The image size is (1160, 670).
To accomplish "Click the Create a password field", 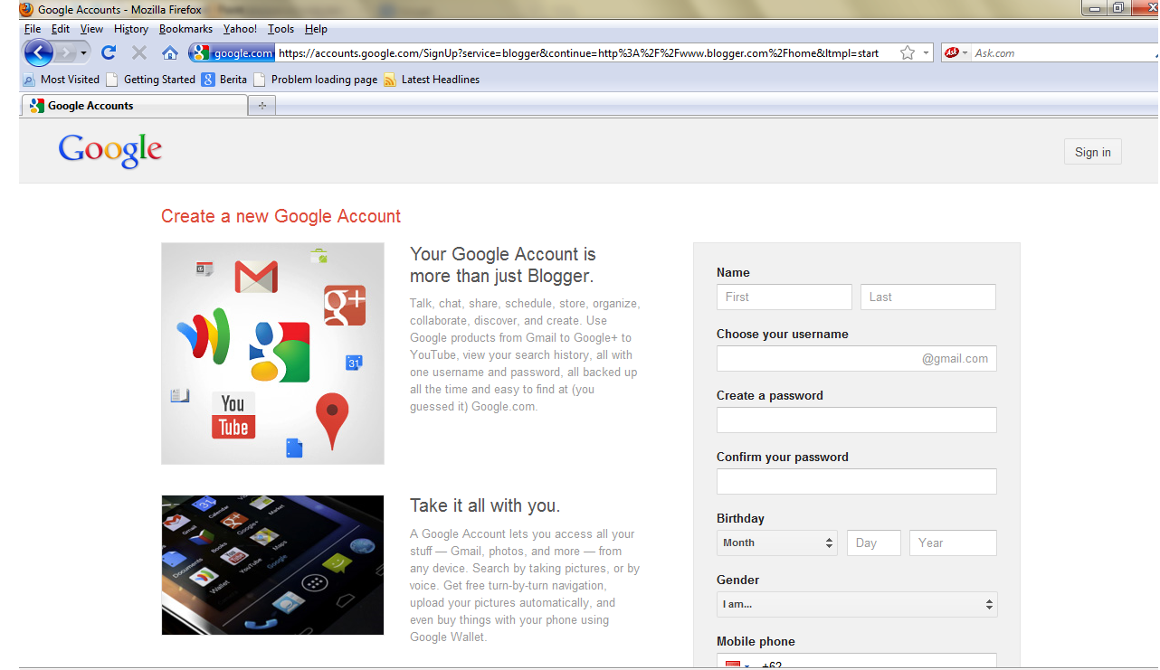I will click(856, 420).
